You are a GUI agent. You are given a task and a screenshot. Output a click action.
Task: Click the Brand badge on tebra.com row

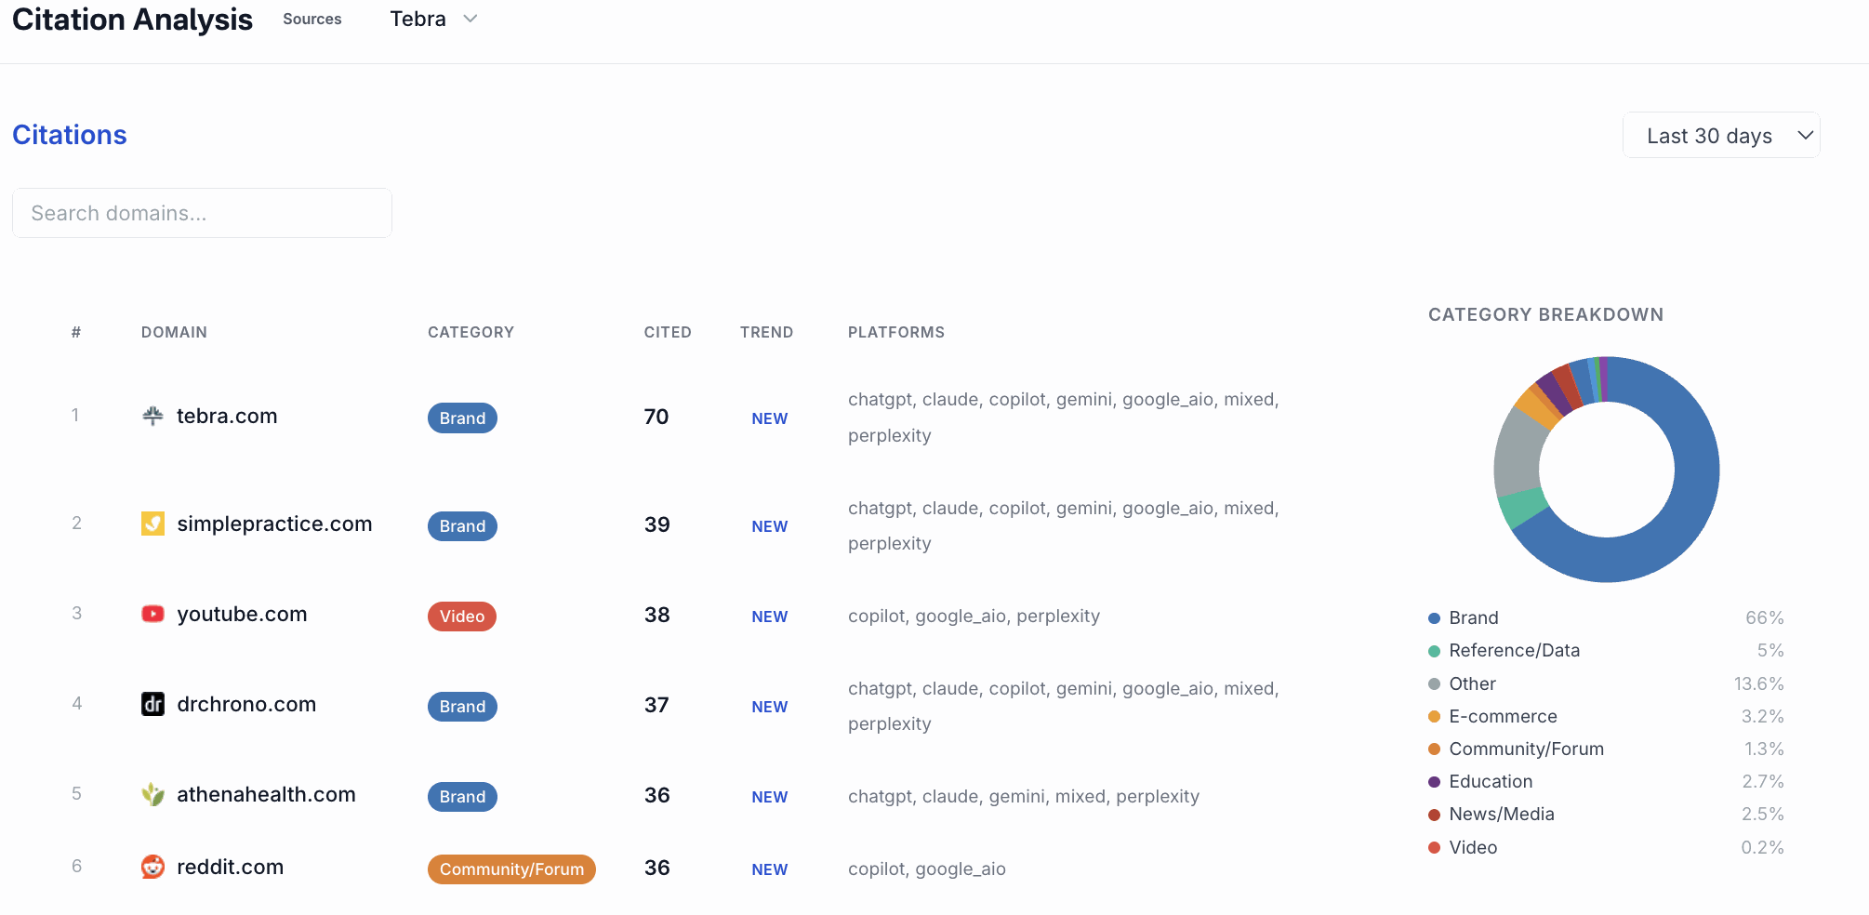(462, 418)
